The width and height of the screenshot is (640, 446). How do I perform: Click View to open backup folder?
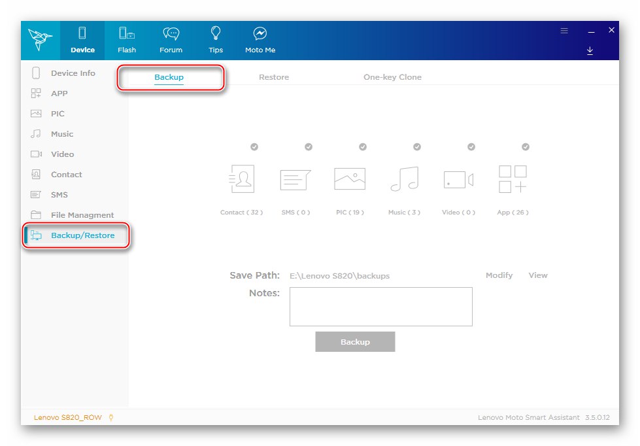point(538,275)
